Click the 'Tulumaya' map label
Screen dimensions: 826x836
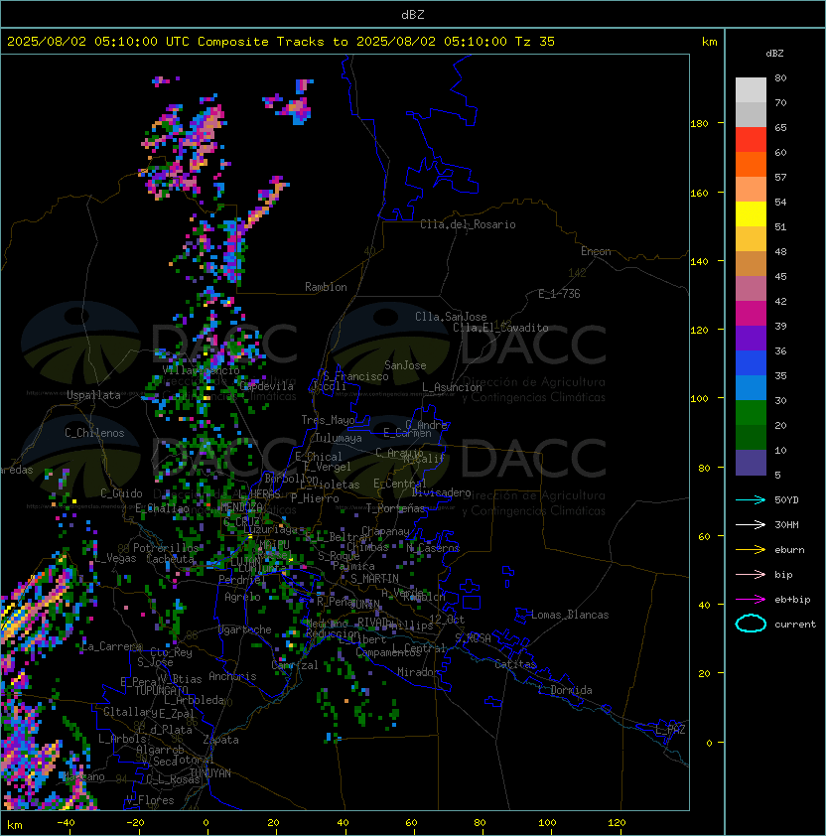coord(339,438)
